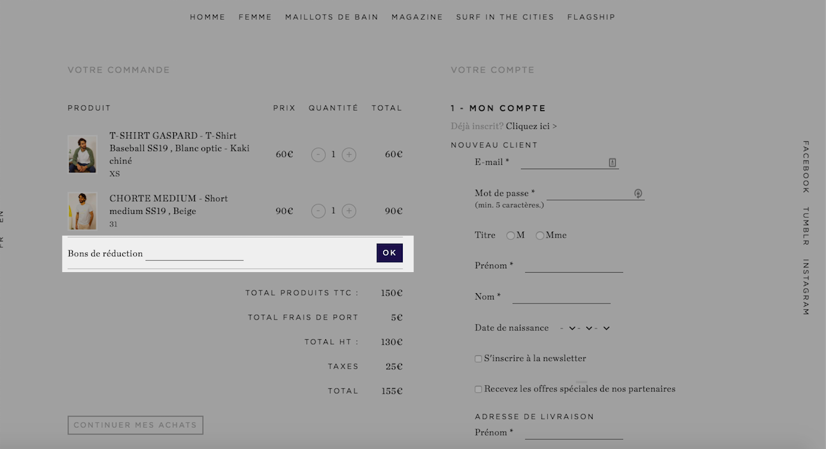Click CONTINUER MES ACHATS button

click(x=136, y=425)
